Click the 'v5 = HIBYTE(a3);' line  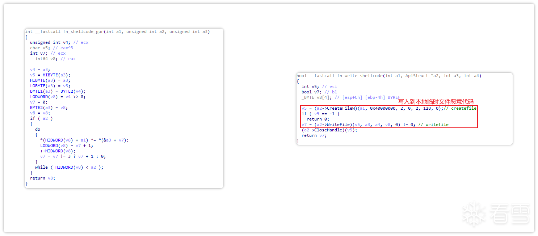coord(50,75)
